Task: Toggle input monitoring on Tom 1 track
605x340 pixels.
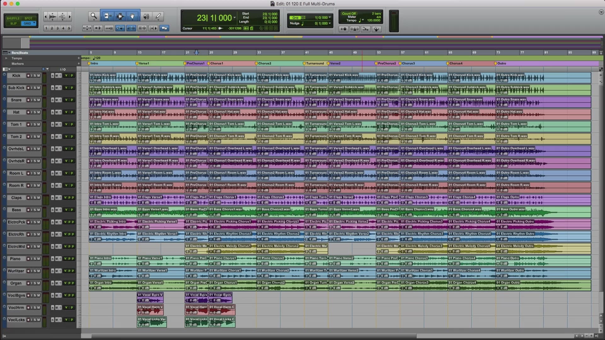Action: (32, 124)
